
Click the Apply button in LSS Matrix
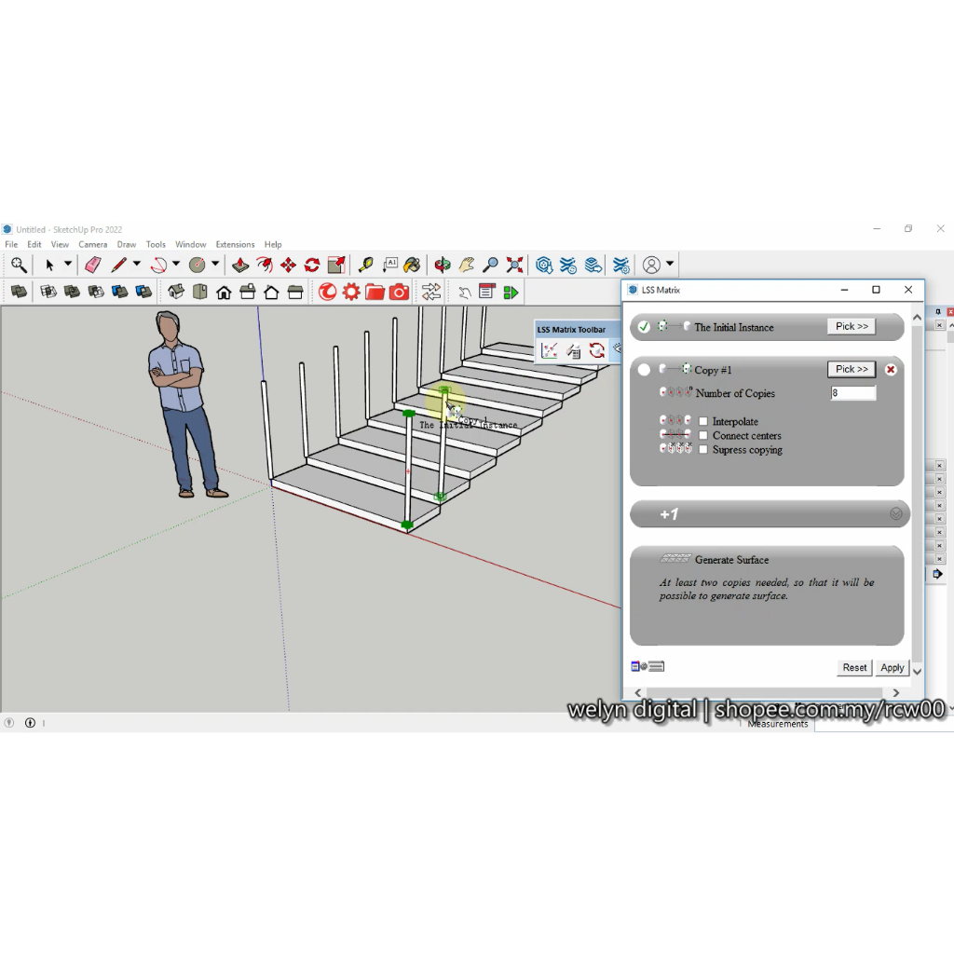892,668
